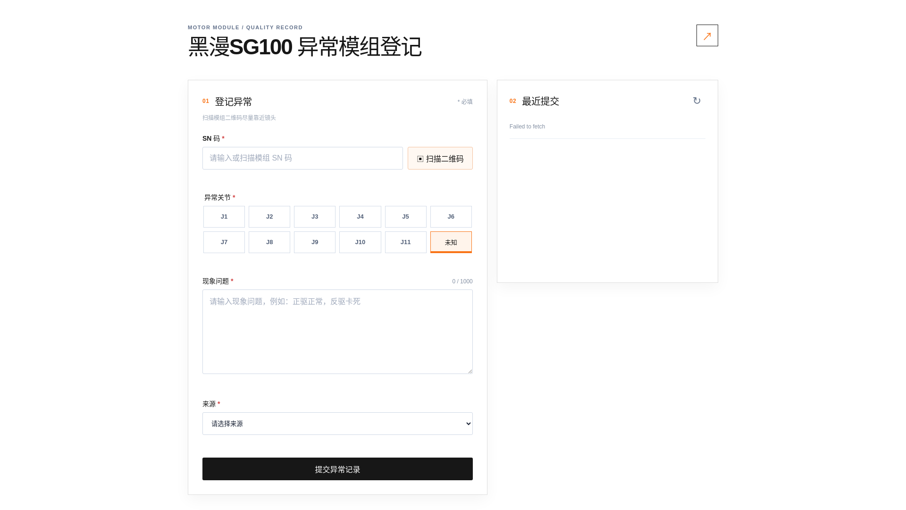Grab the textarea resize handle corner
Viewport: 906px width, 510px height.
point(470,371)
